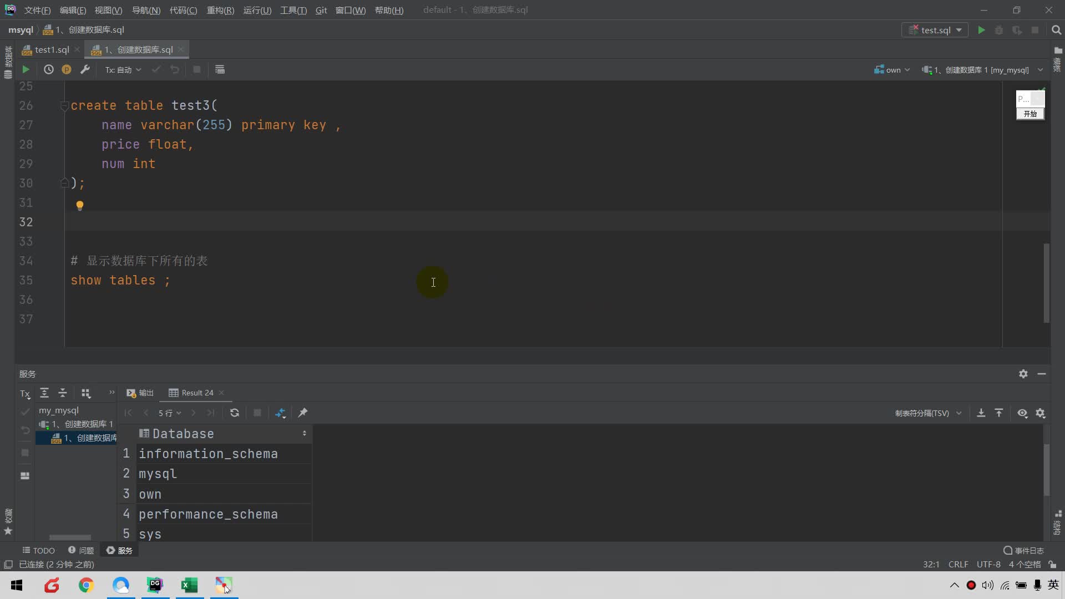Export result data download icon
The height and width of the screenshot is (599, 1065).
pyautogui.click(x=981, y=413)
